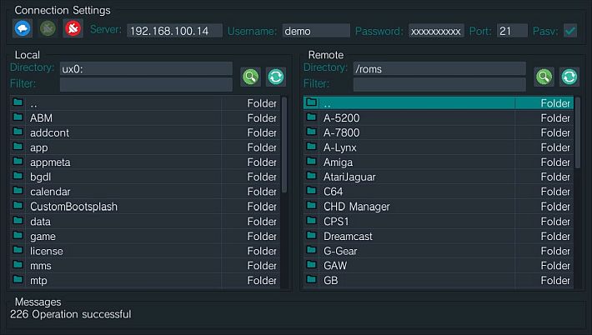
Task: Select the bgdl folder
Action: tap(145, 177)
